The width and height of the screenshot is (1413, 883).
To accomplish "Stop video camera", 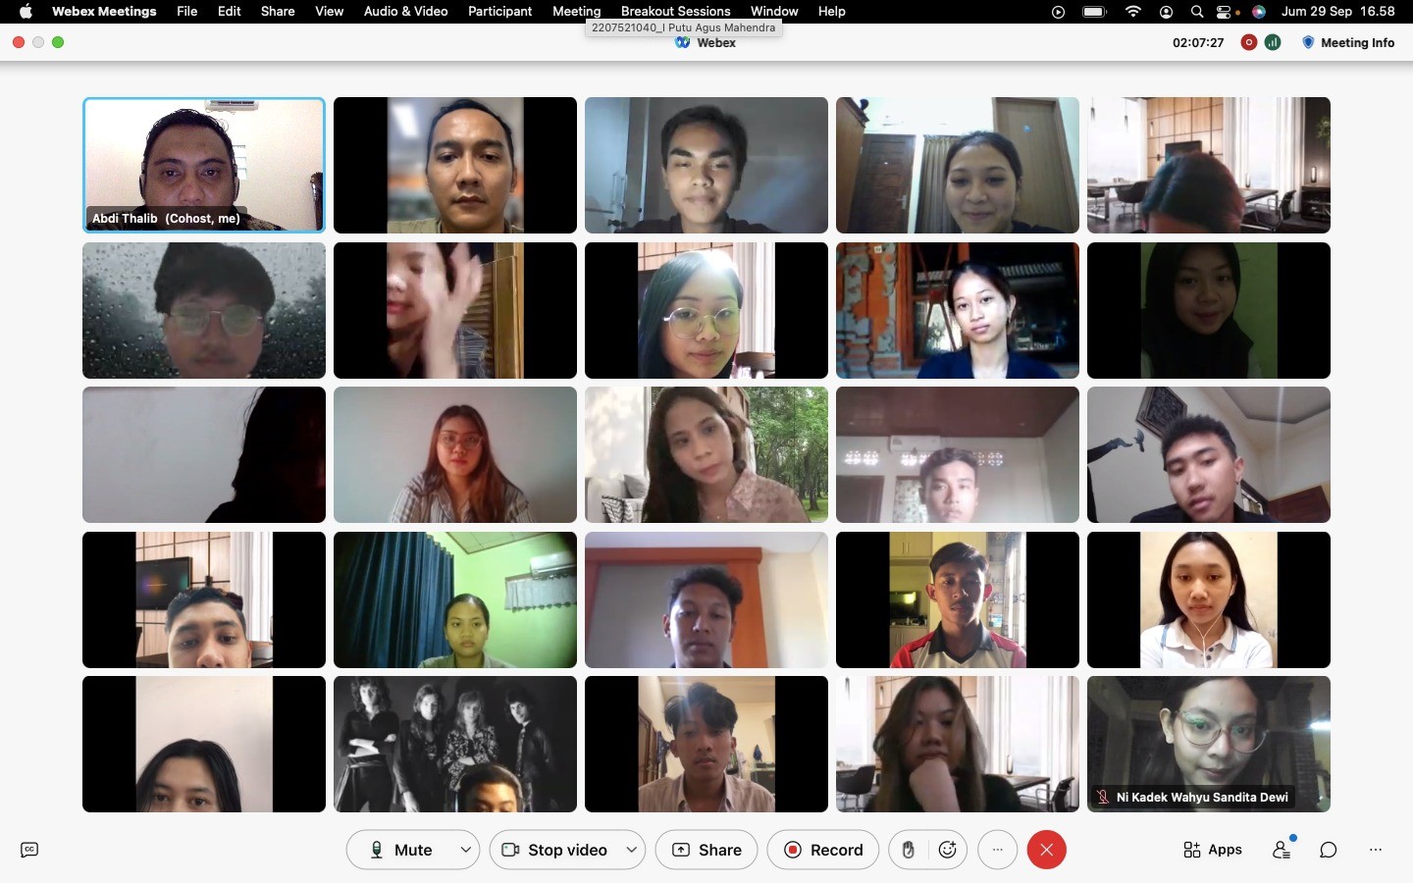I will click(554, 850).
